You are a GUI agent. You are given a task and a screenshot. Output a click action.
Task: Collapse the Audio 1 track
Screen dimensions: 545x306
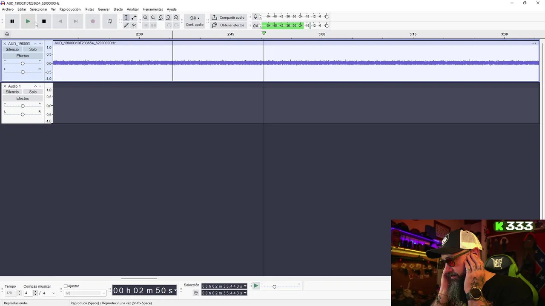point(35,86)
